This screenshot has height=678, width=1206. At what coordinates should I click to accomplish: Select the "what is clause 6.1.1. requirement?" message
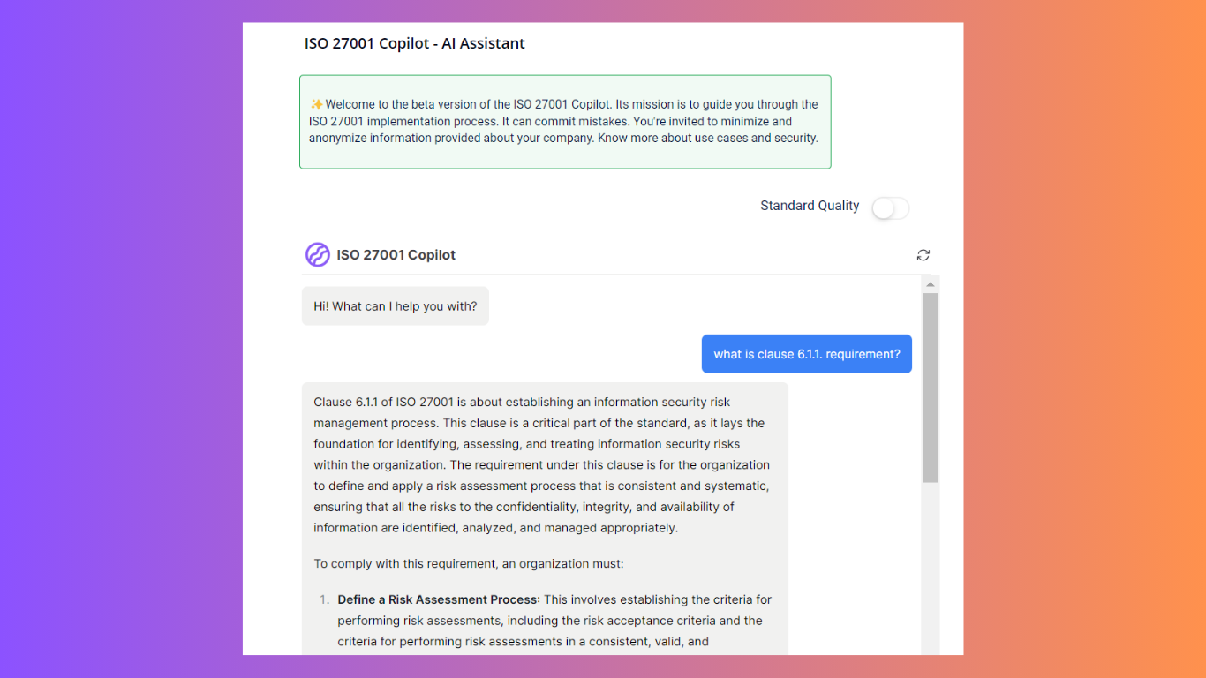click(807, 354)
